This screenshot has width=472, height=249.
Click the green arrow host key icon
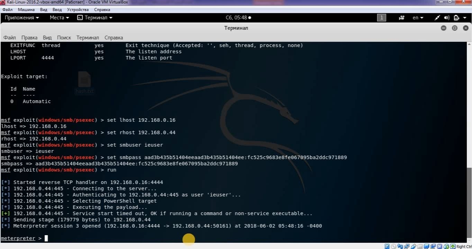(x=453, y=247)
